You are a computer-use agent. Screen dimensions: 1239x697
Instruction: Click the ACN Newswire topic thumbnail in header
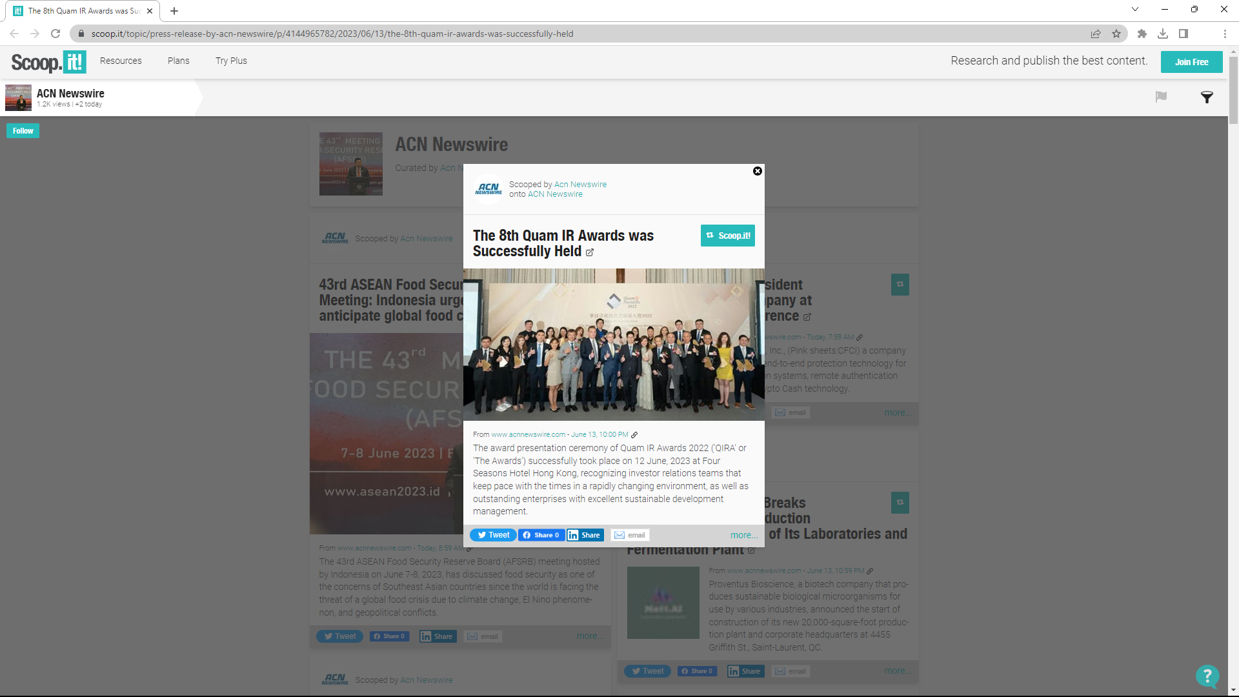[18, 97]
